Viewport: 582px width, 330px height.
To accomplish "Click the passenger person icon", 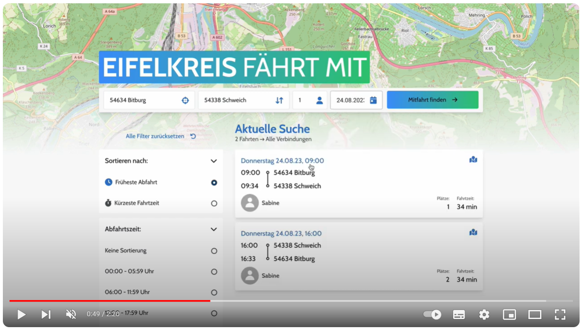I will (x=319, y=100).
